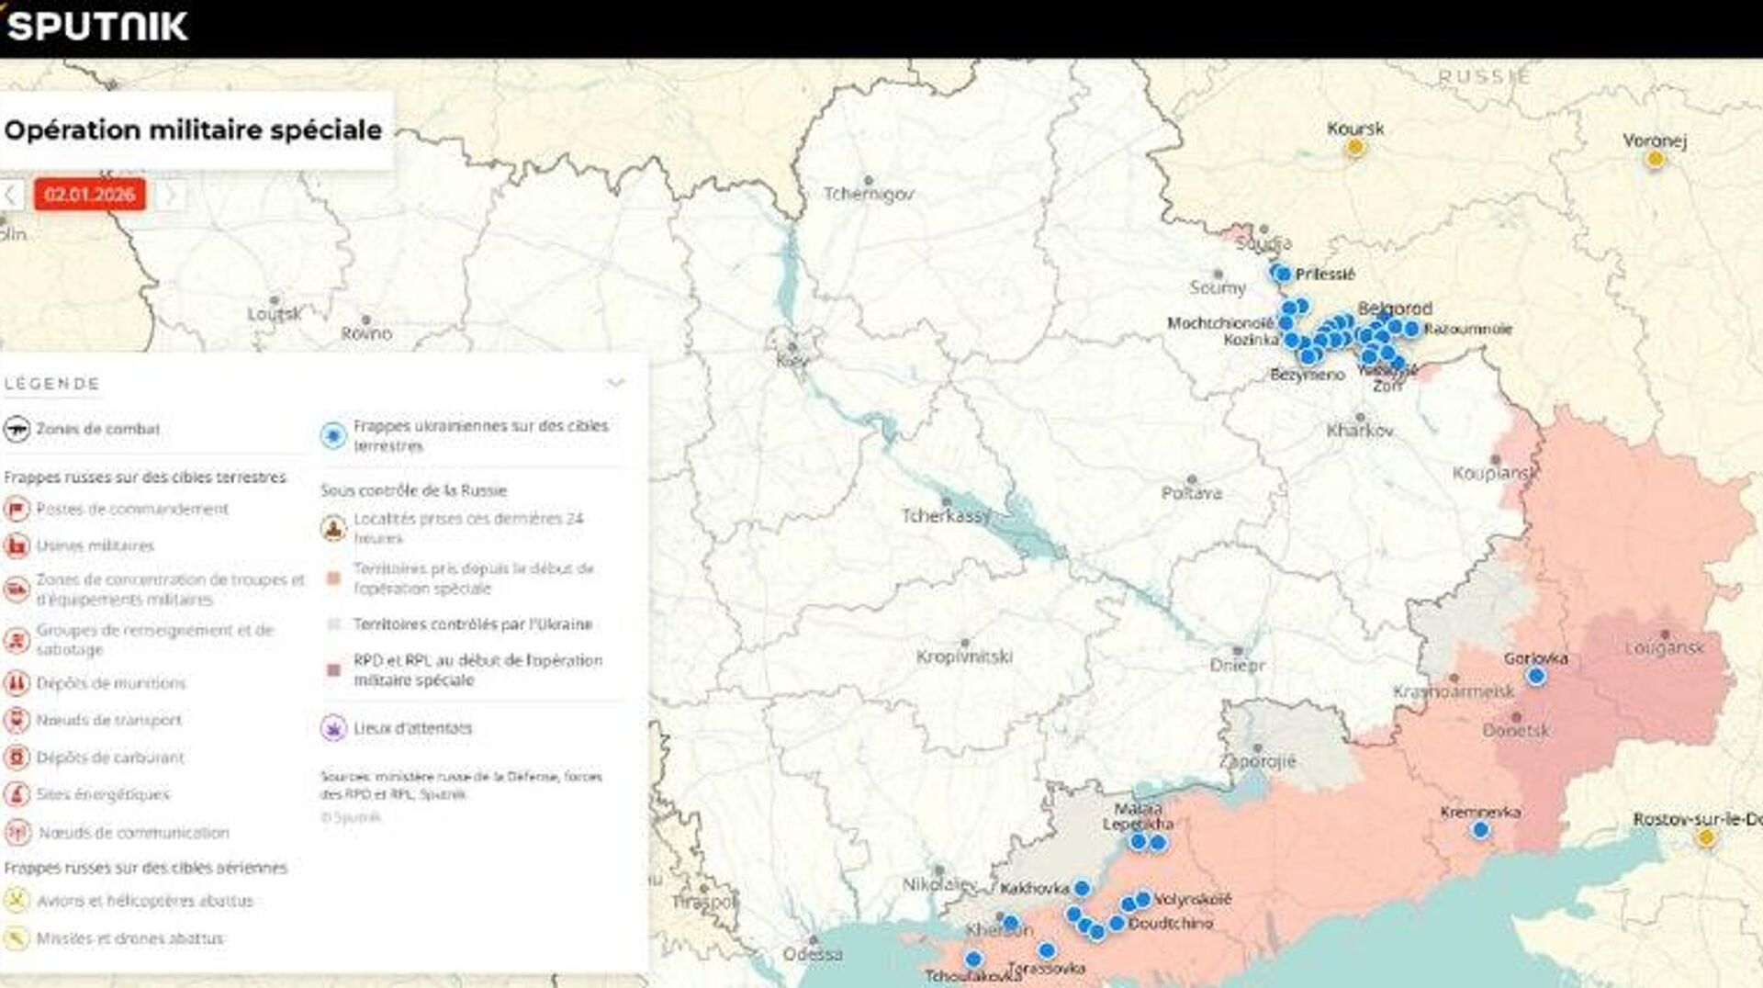
Task: Open the 02.01.2026 date selector
Action: pyautogui.click(x=90, y=195)
